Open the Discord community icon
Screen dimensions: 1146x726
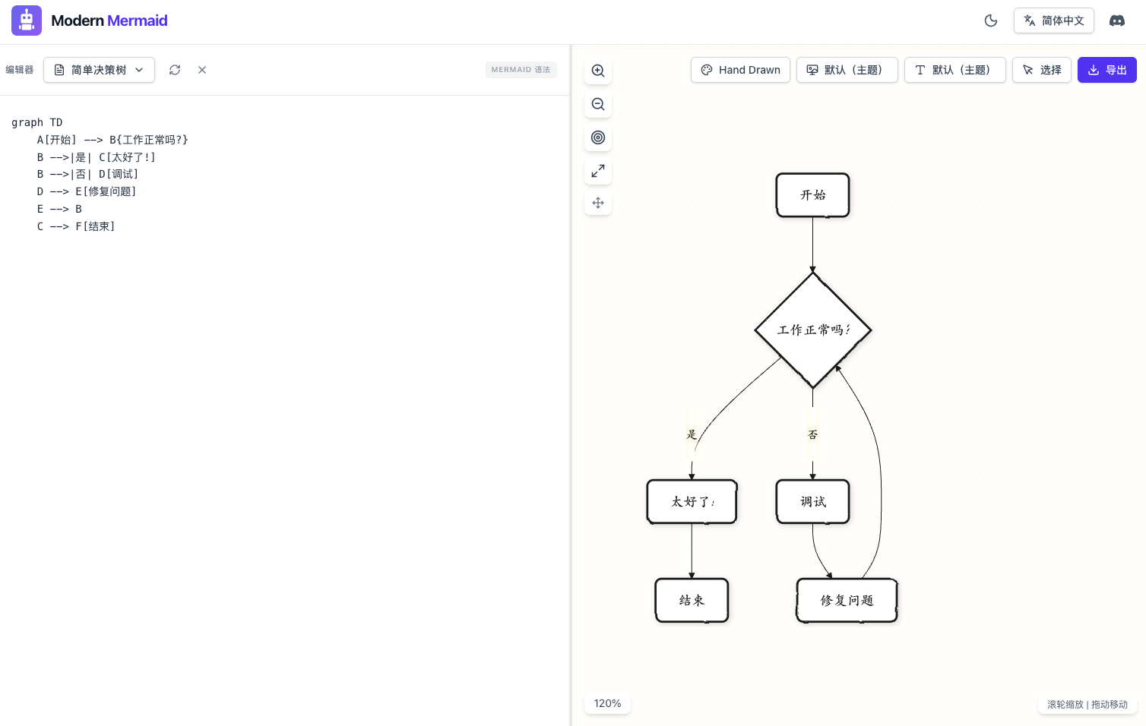[x=1116, y=21]
